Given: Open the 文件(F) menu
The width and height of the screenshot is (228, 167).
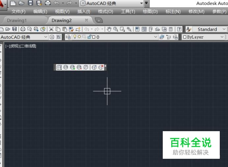Looking at the screenshot, I should tap(18, 12).
